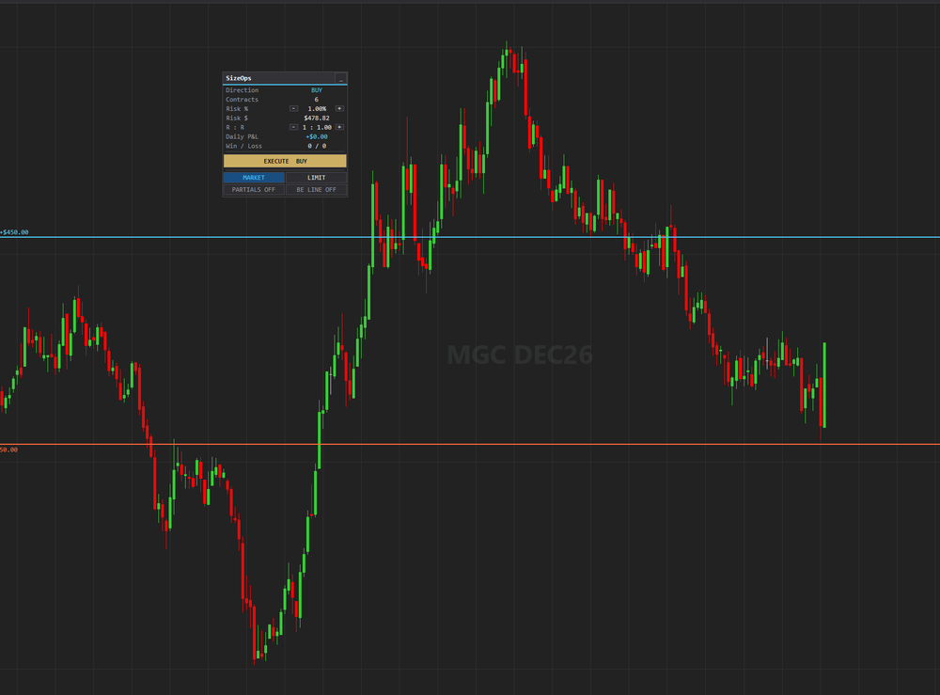Image resolution: width=940 pixels, height=695 pixels.
Task: Click the Direction label
Action: coord(243,90)
